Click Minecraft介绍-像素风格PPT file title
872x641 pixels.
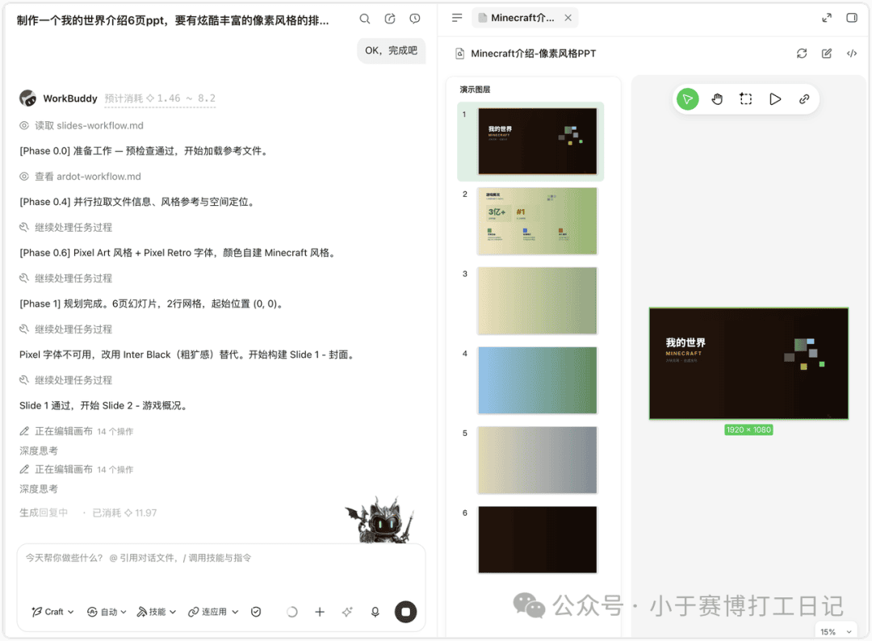click(x=534, y=53)
